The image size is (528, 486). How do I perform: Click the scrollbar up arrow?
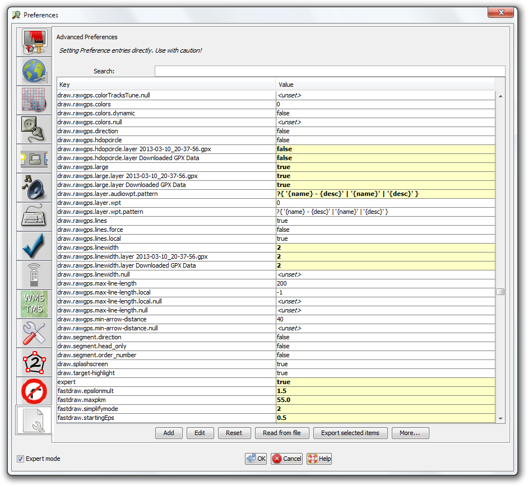(500, 96)
